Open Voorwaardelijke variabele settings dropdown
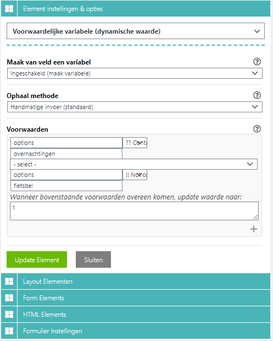 tap(136, 31)
